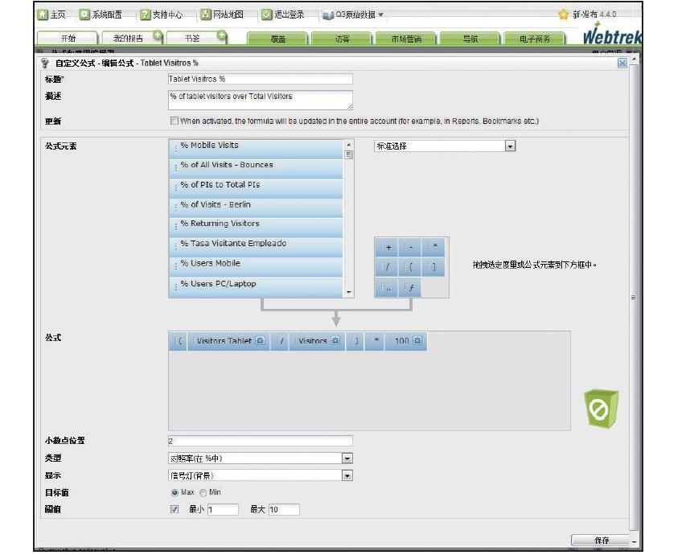Screen dimensions: 690x555
Task: Open settings gear on Visitors Tablet element
Action: click(261, 341)
